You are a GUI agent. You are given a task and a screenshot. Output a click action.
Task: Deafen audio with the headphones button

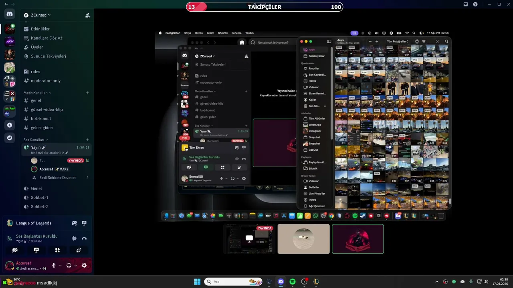(x=69, y=265)
